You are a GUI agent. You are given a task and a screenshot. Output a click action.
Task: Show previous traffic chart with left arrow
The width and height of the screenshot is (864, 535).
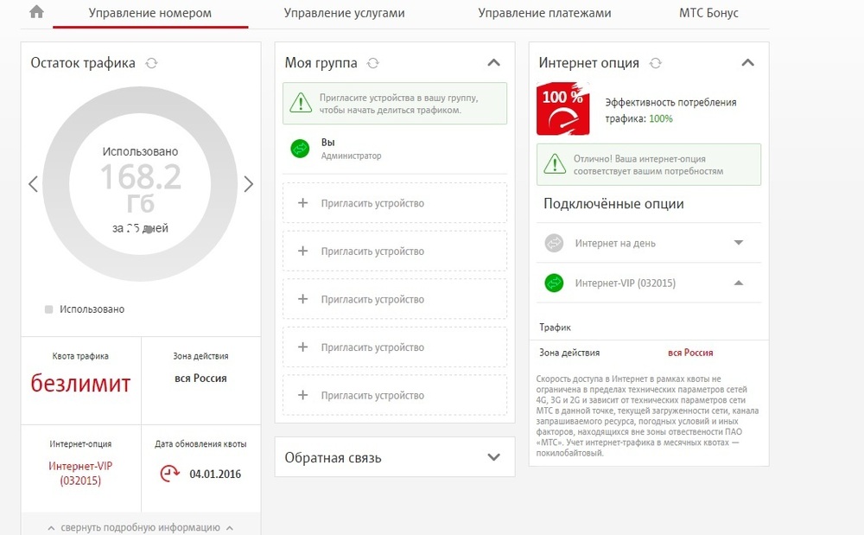click(x=33, y=183)
